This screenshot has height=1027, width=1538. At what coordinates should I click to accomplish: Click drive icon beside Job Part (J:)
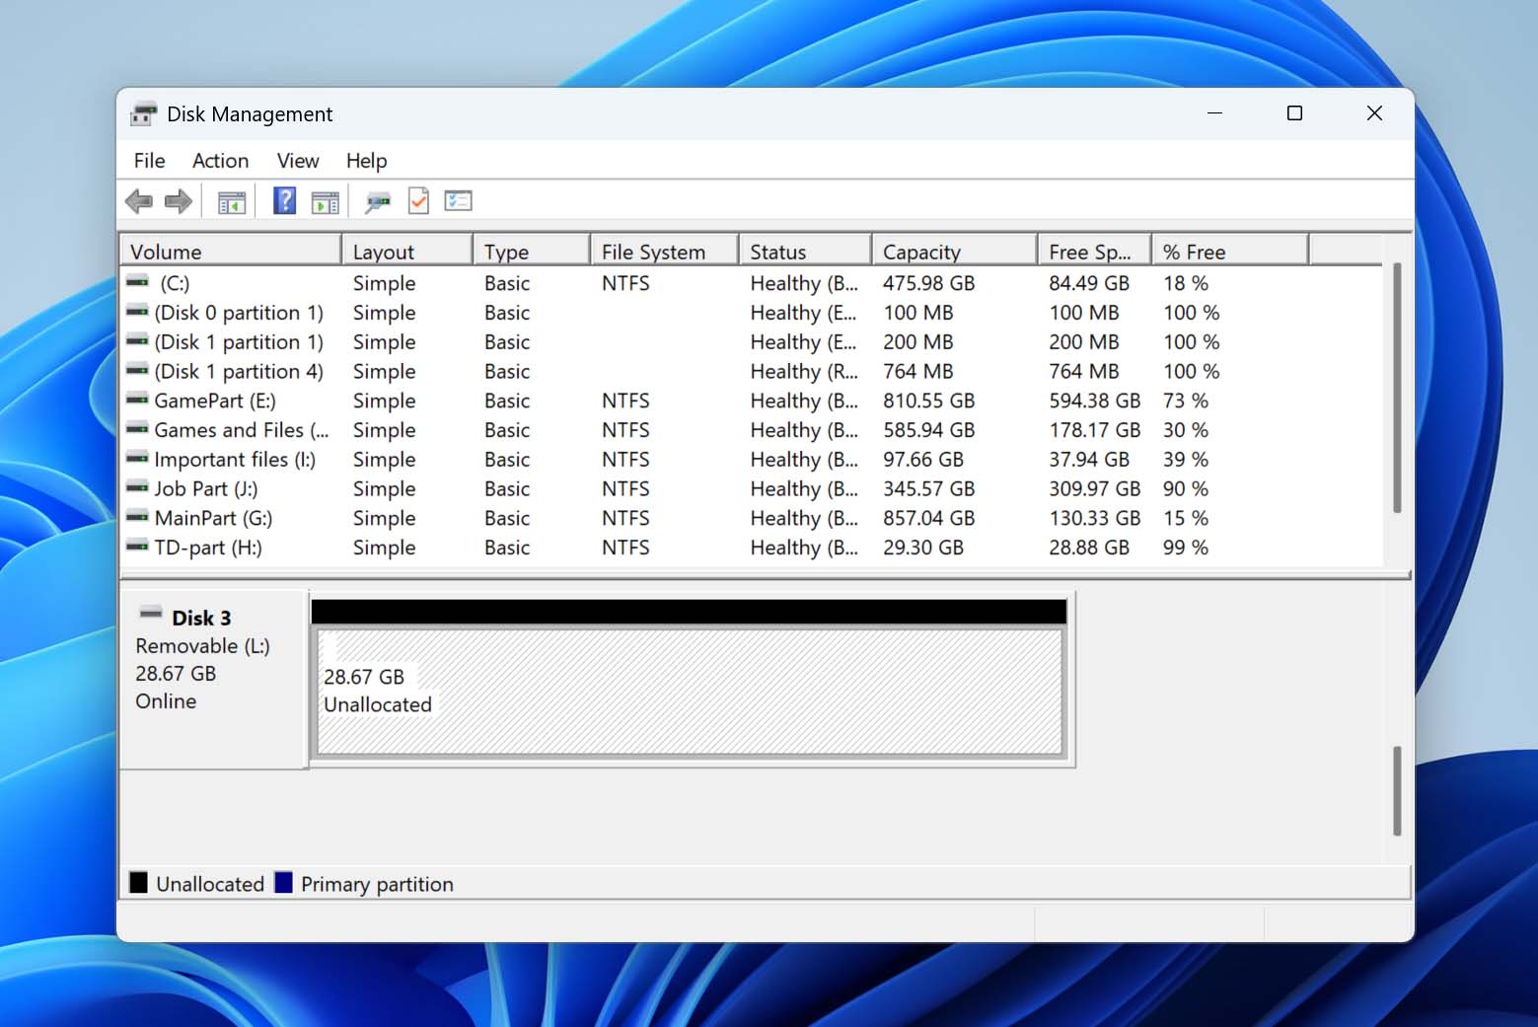138,487
